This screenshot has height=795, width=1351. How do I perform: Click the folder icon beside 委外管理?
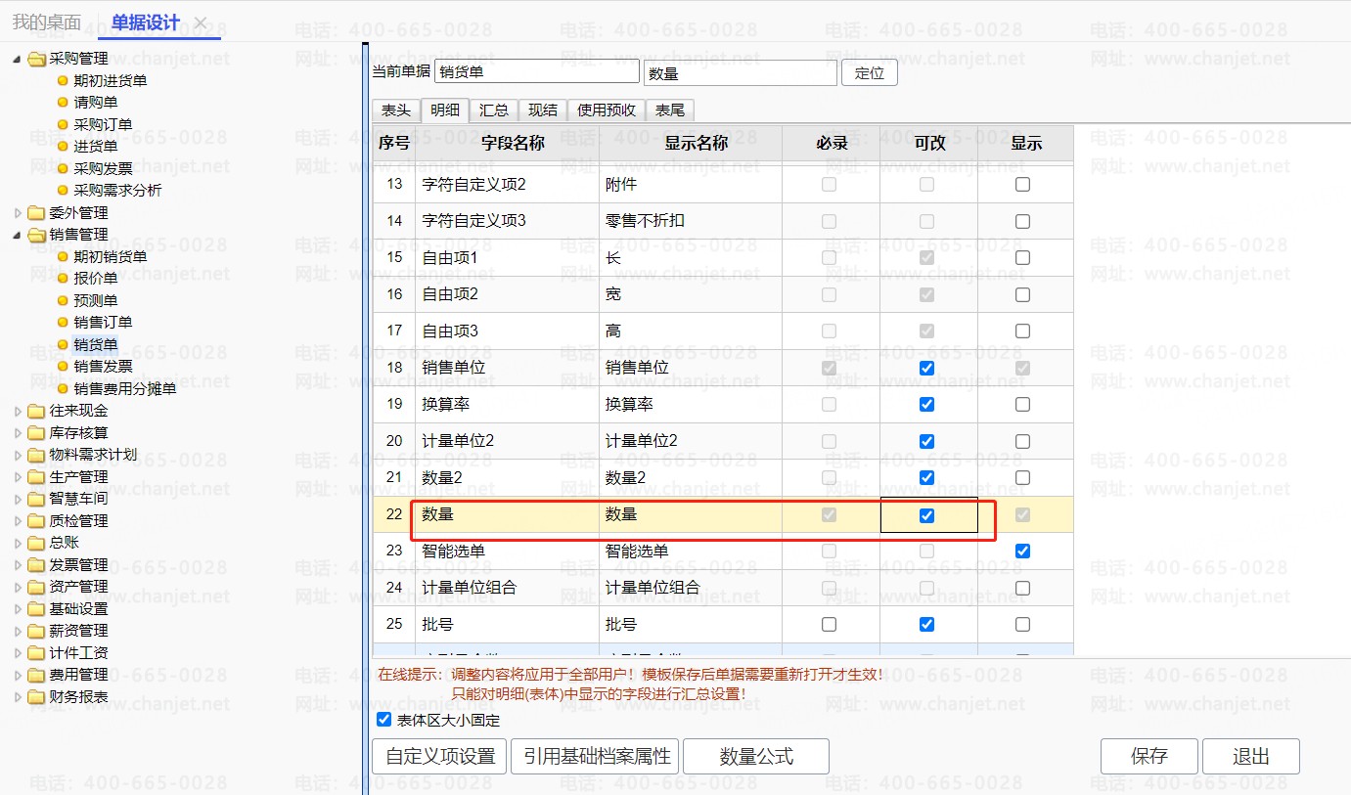(x=37, y=213)
